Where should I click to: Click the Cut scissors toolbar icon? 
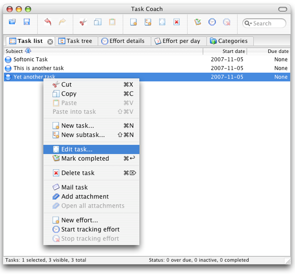pos(83,22)
